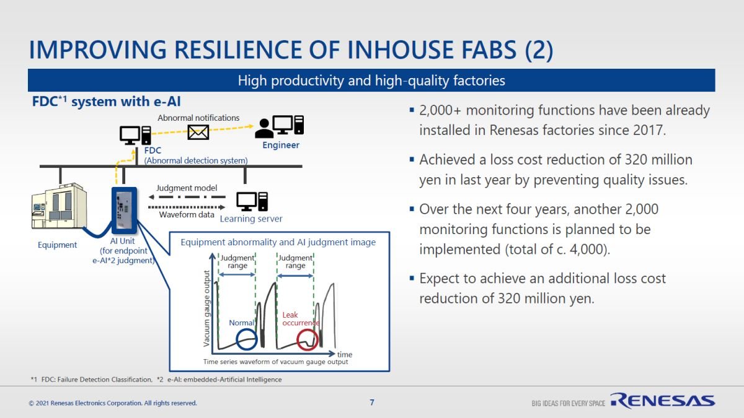Click the Equipment machine illustration
Image resolution: width=744 pixels, height=418 pixels.
coord(60,206)
